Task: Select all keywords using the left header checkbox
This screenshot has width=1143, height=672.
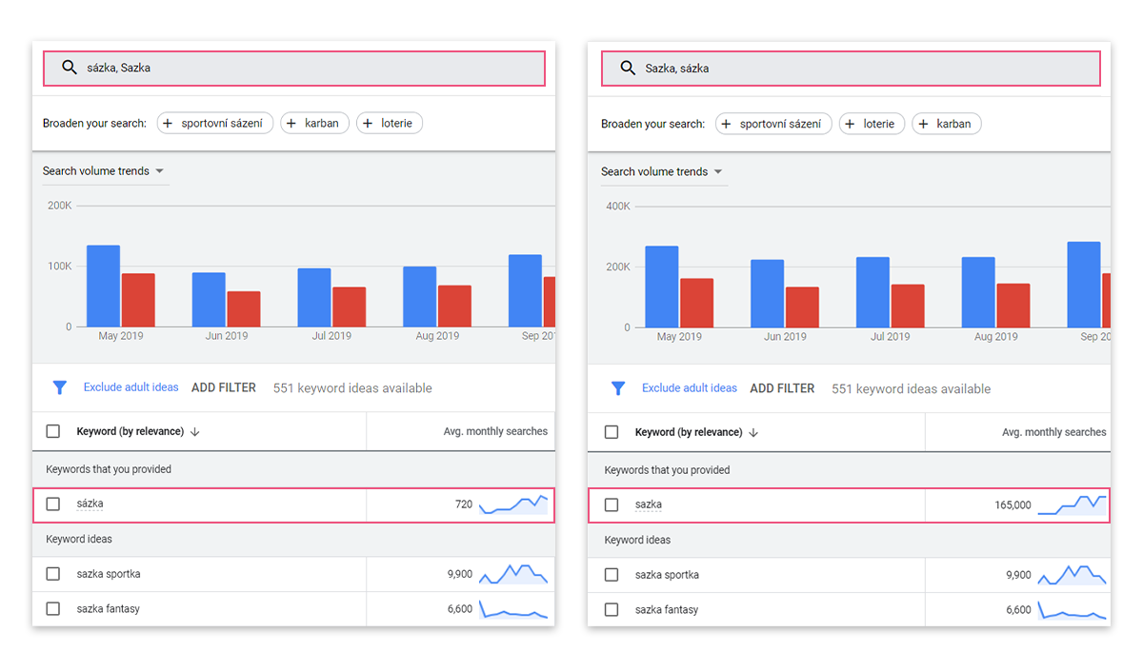Action: (x=53, y=431)
